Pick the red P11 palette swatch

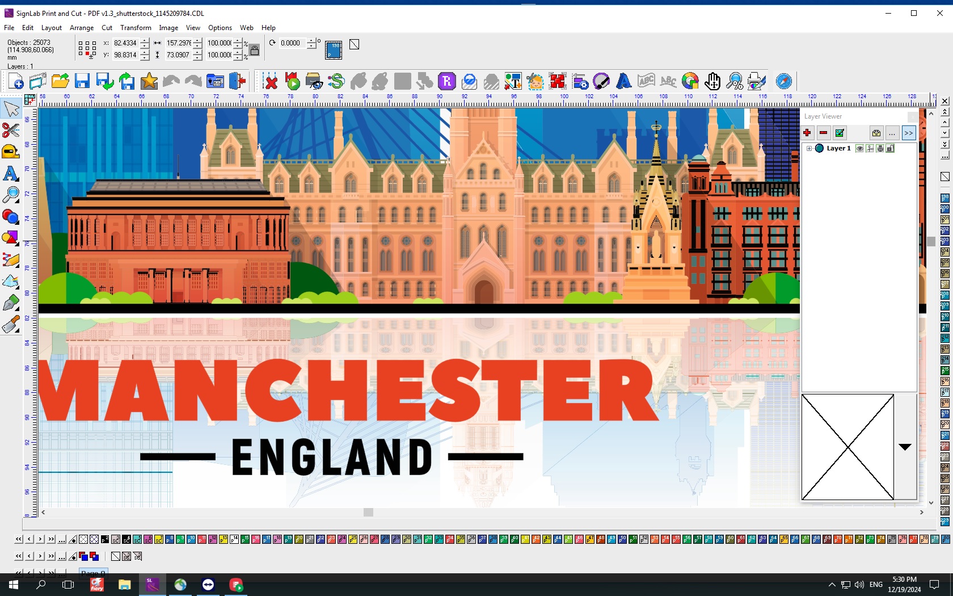pyautogui.click(x=202, y=539)
